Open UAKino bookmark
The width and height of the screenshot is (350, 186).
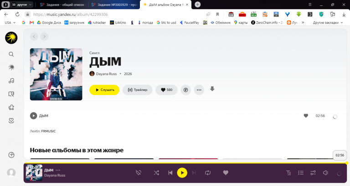tap(118, 22)
